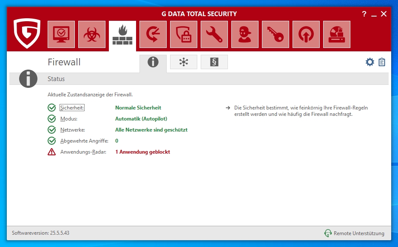The height and width of the screenshot is (247, 398).
Task: Click the Normale Sicherheit value
Action: [138, 108]
